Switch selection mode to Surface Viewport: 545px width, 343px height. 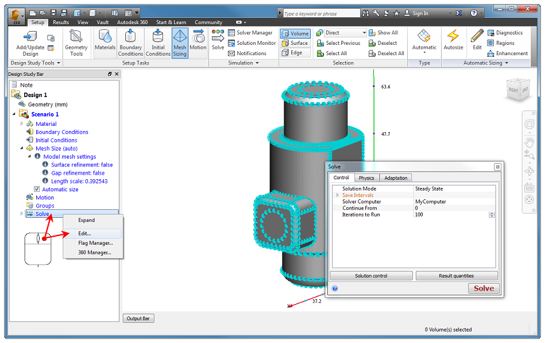[x=295, y=43]
